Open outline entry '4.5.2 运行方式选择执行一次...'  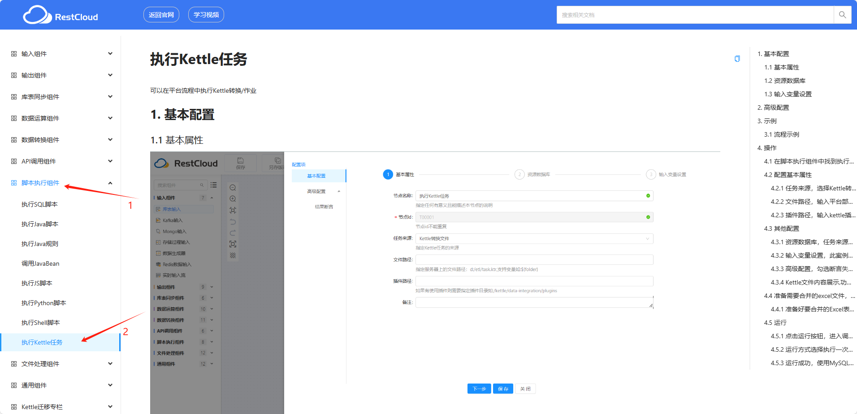pyautogui.click(x=812, y=349)
